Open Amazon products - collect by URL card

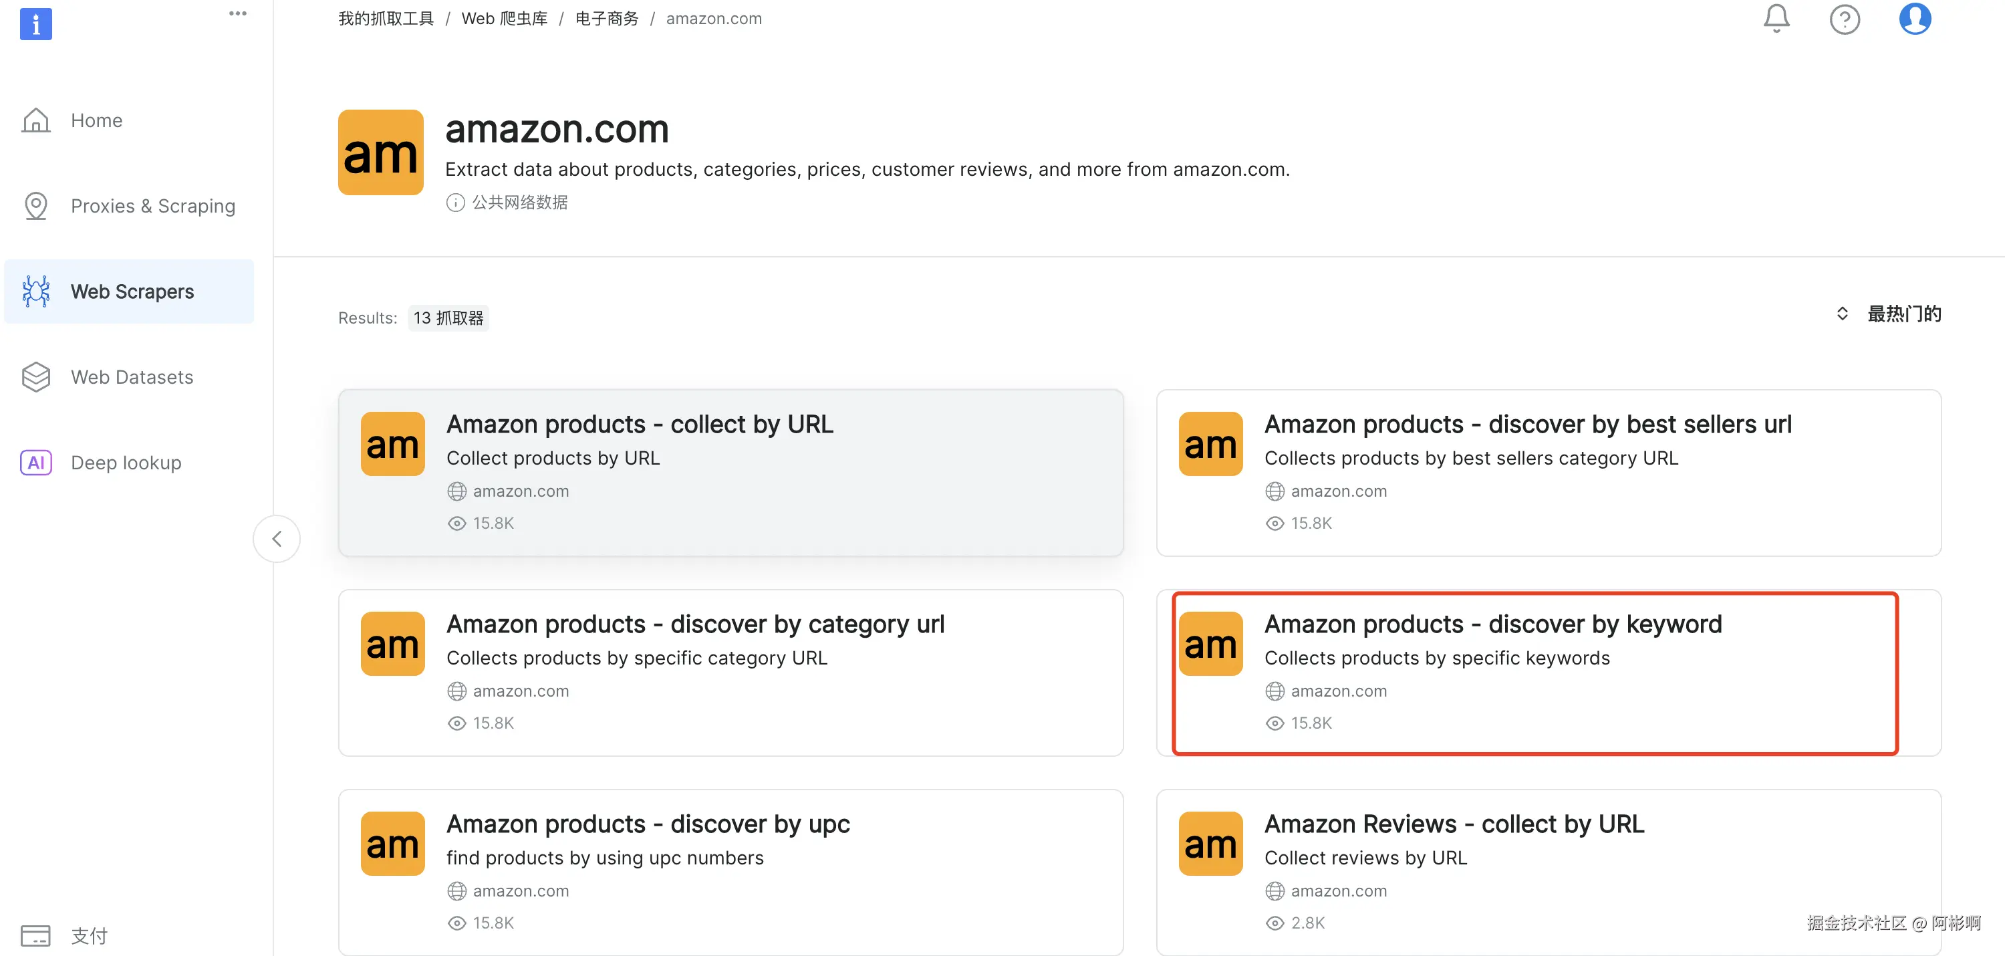pyautogui.click(x=639, y=425)
